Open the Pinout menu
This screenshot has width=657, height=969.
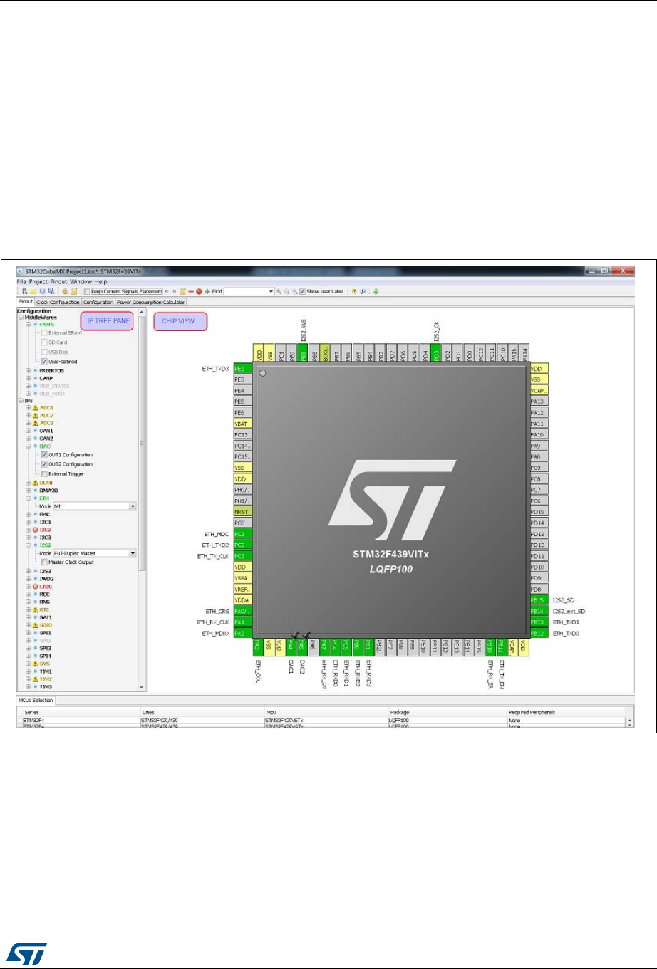click(x=58, y=282)
